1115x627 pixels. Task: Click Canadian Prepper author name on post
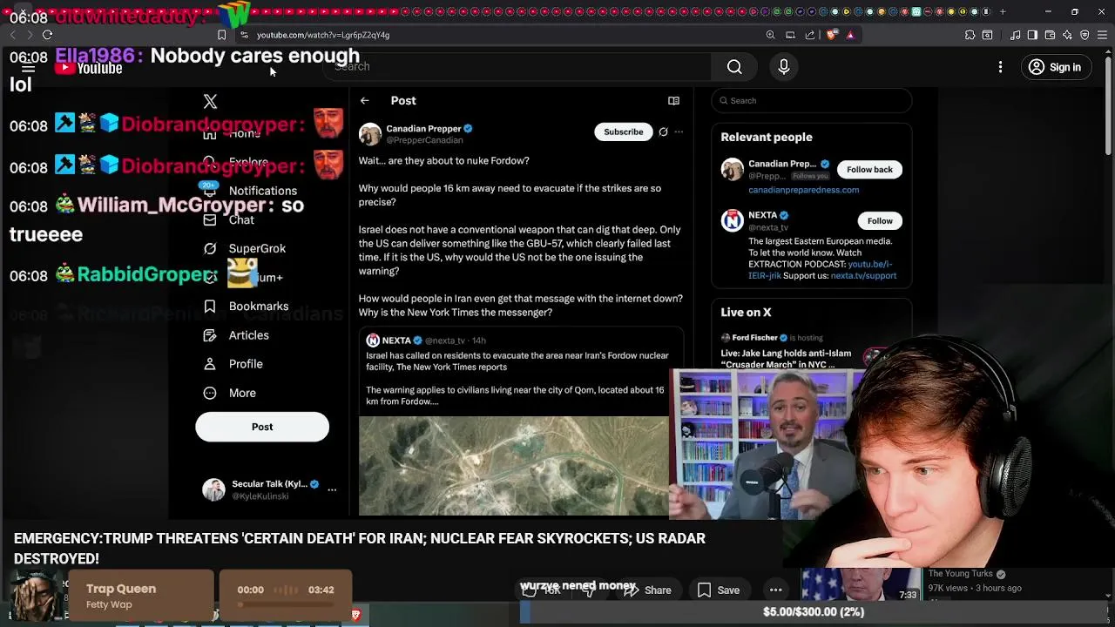point(423,128)
